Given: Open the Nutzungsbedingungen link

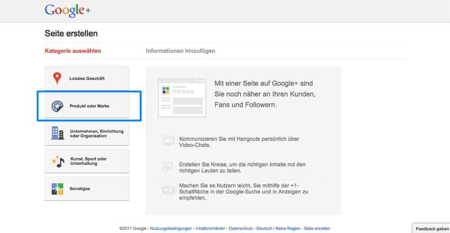Looking at the screenshot, I should click(171, 229).
